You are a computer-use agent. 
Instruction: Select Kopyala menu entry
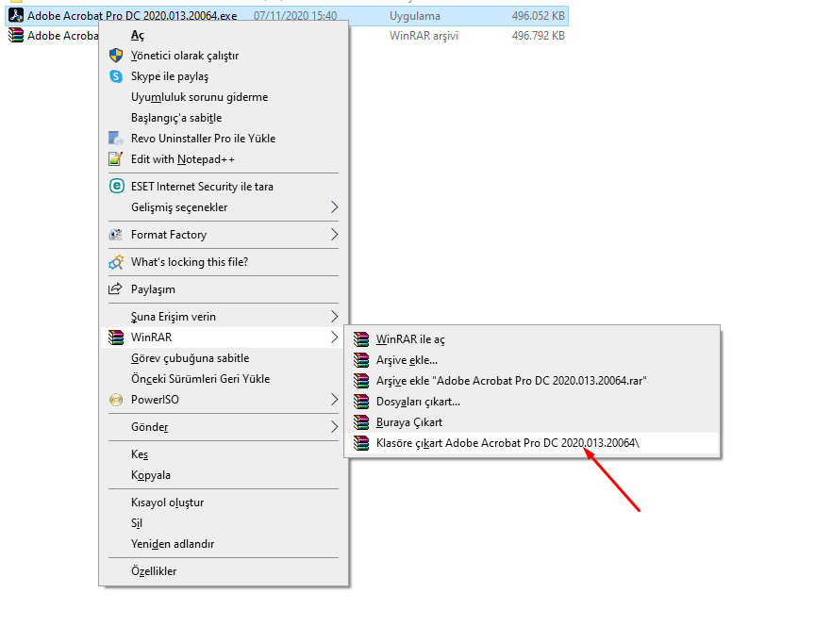click(x=224, y=475)
